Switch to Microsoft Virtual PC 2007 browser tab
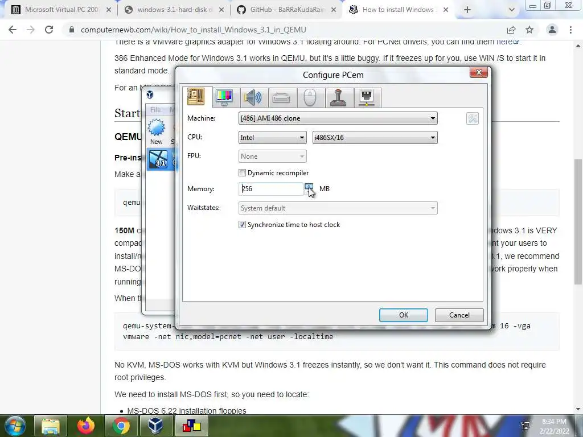This screenshot has height=437, width=583. (x=61, y=10)
